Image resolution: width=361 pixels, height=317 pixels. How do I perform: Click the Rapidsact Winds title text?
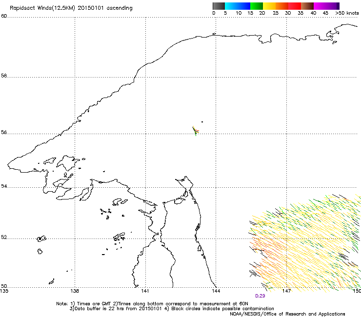(71, 8)
